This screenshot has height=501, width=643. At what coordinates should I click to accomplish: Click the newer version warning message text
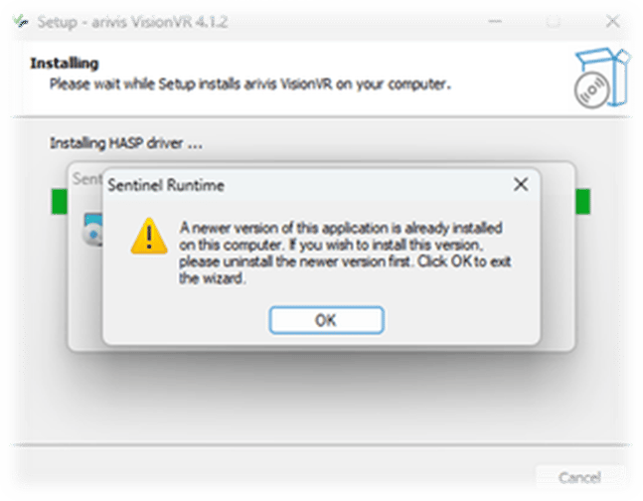coord(345,252)
